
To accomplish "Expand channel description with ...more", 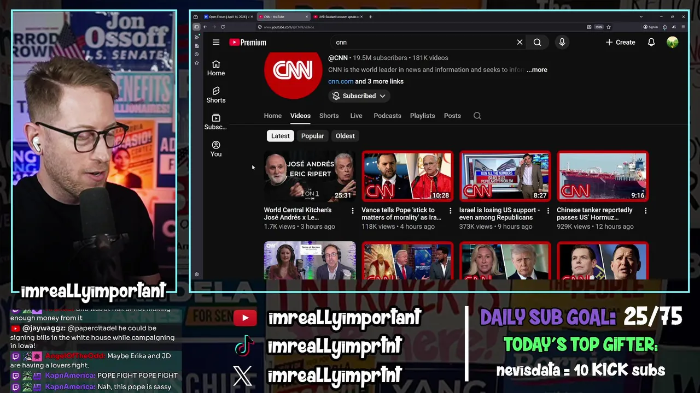I will (537, 70).
